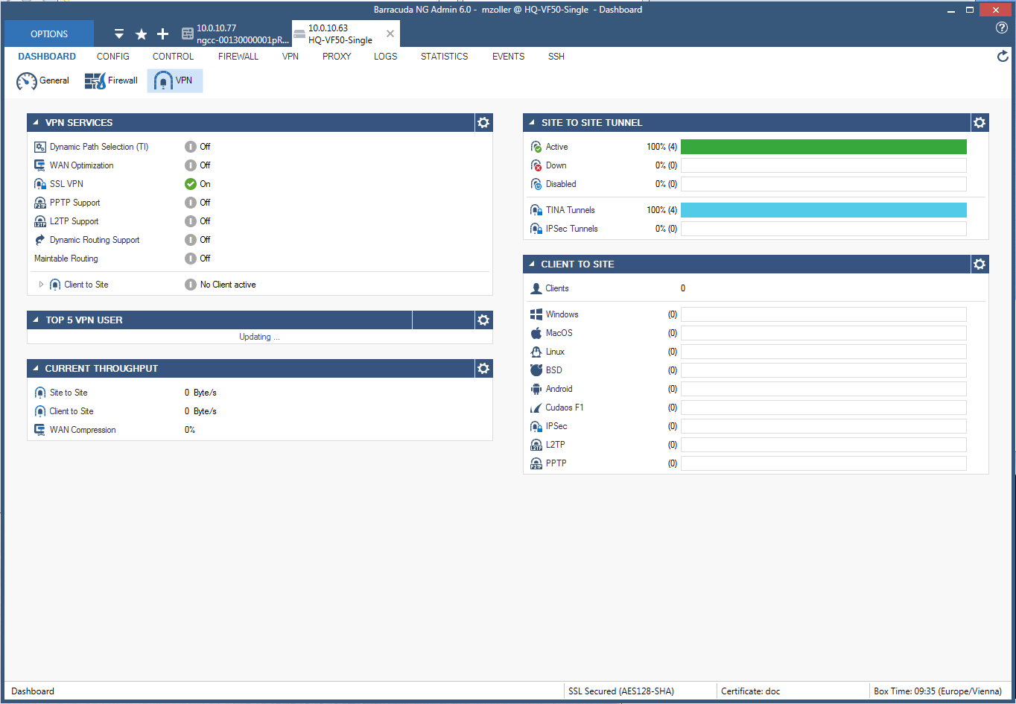This screenshot has height=704, width=1016.
Task: Click the Active tunnels status icon
Action: tap(536, 147)
